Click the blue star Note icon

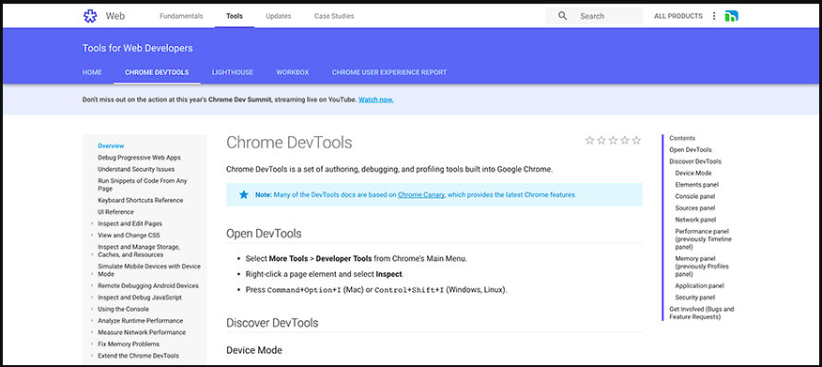(x=243, y=194)
